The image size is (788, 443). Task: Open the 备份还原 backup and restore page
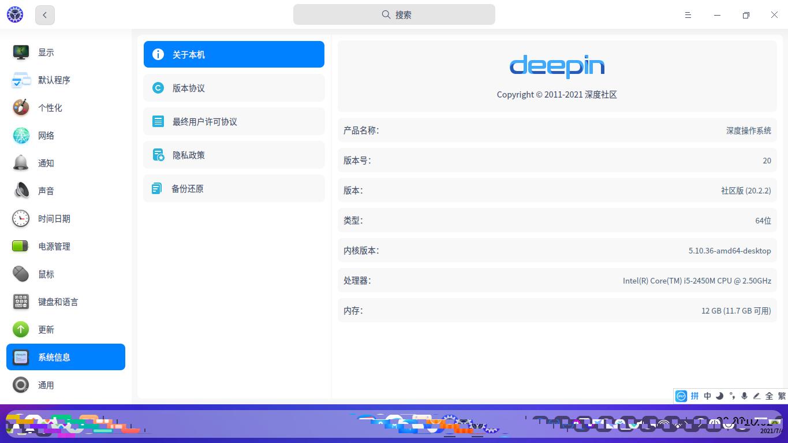(234, 188)
